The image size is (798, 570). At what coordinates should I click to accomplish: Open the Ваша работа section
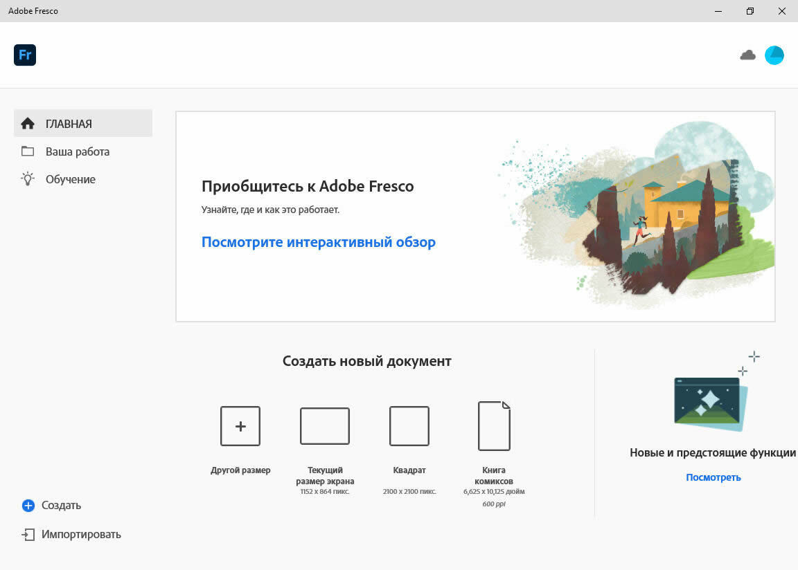78,151
